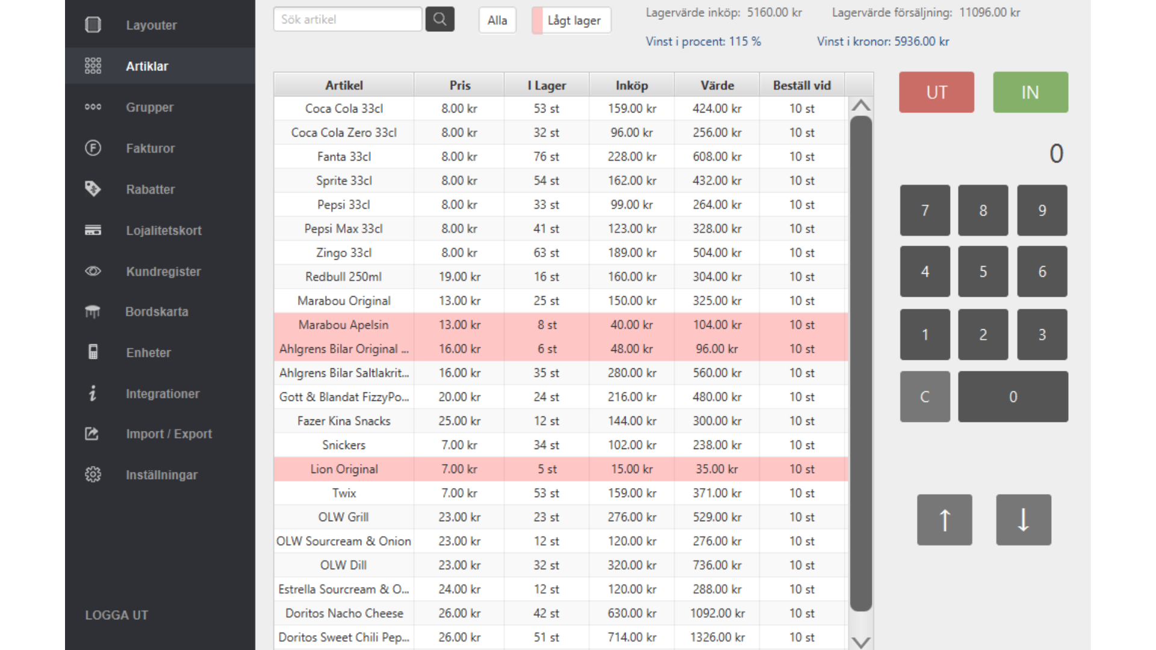
Task: Click the Bordskarta table icon
Action: [93, 312]
